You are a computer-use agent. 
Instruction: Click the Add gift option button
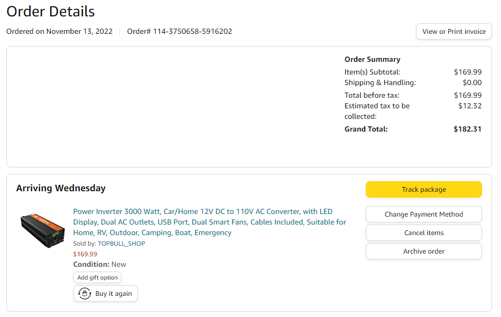[97, 277]
